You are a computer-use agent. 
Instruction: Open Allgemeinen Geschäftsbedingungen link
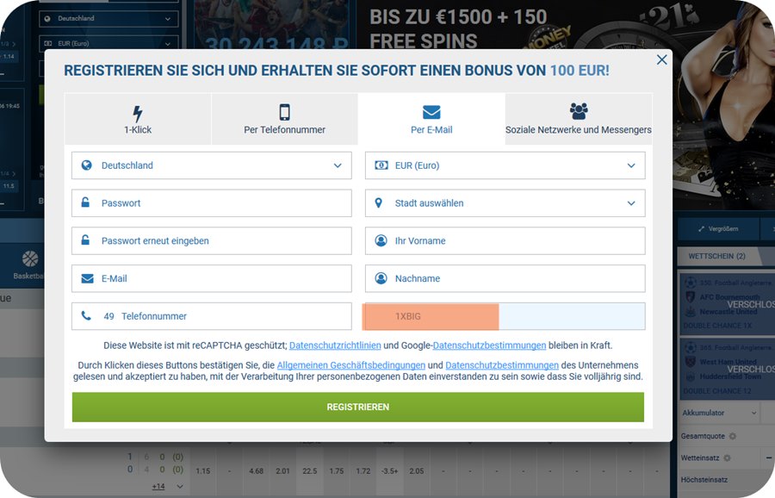(351, 365)
